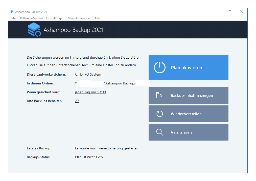Click the 'Ashampoo Backup 2021' header title
This screenshot has height=181, width=256.
(73, 30)
